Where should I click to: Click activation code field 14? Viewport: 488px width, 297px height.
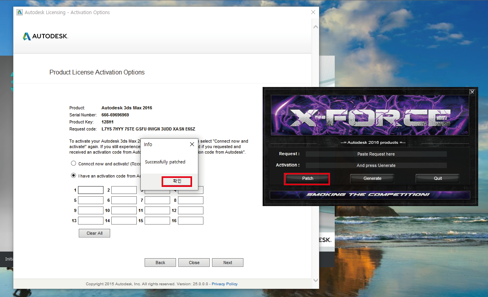pyautogui.click(x=124, y=221)
